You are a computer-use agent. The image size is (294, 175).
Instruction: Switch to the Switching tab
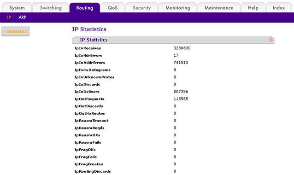(51, 8)
